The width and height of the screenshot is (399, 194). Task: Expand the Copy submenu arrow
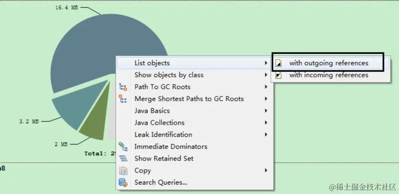coord(266,170)
